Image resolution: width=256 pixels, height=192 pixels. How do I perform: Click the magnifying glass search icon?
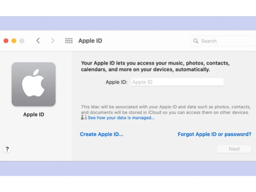[x=196, y=41]
